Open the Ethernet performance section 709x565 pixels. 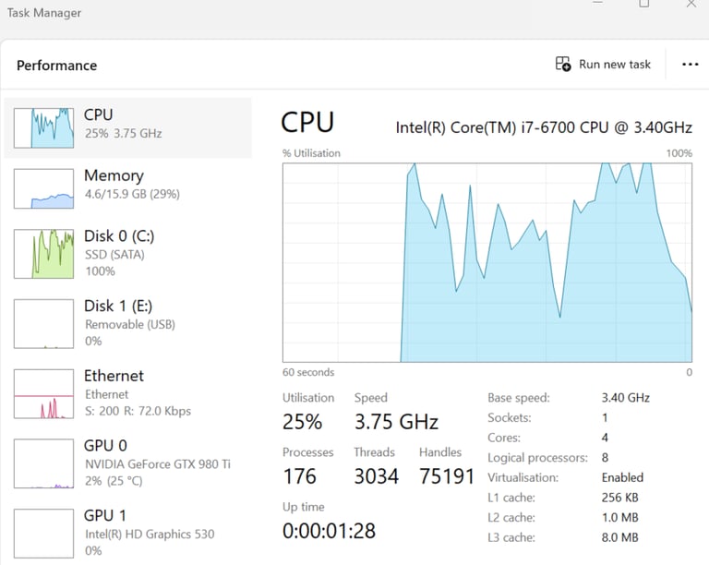(x=114, y=376)
